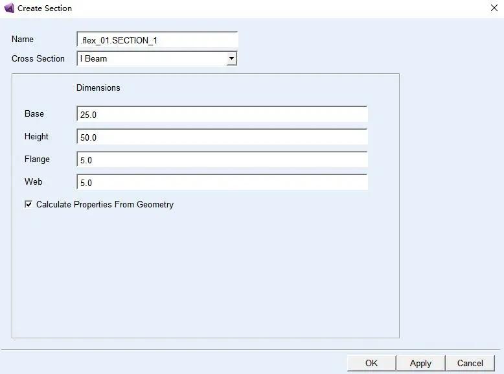Select the Height dimension input field

pyautogui.click(x=222, y=137)
